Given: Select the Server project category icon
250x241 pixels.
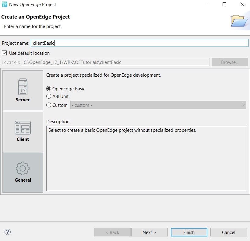Looking at the screenshot, I should coord(23,87).
